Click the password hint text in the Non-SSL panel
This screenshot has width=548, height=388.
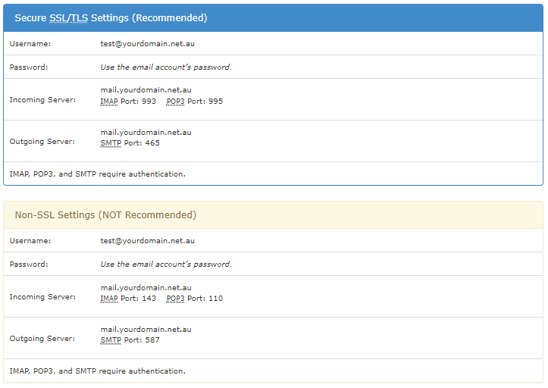(166, 264)
